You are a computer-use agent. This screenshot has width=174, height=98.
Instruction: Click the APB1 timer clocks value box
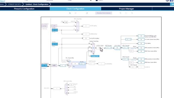pos(141,51)
